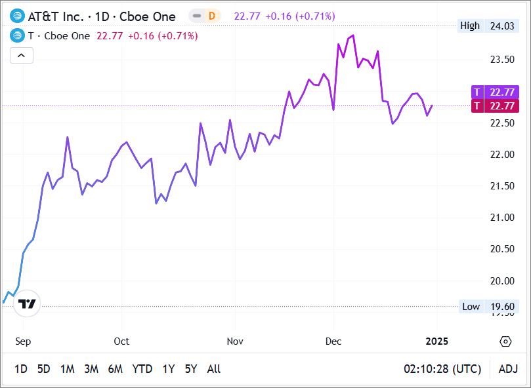Click the 22.50 price axis label
The height and width of the screenshot is (388, 531).
pos(502,123)
